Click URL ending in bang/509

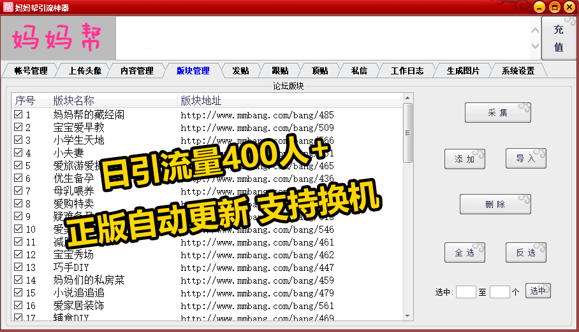tap(257, 127)
